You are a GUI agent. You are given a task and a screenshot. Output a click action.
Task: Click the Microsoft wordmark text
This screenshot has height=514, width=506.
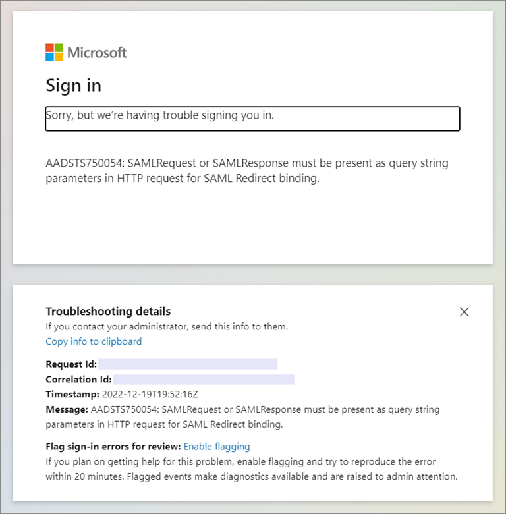[x=97, y=53]
